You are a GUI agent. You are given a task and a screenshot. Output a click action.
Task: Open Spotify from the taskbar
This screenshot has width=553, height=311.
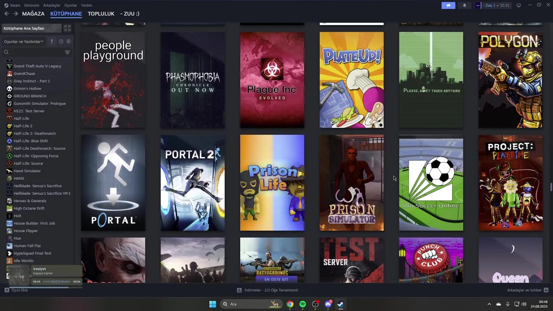click(x=303, y=304)
